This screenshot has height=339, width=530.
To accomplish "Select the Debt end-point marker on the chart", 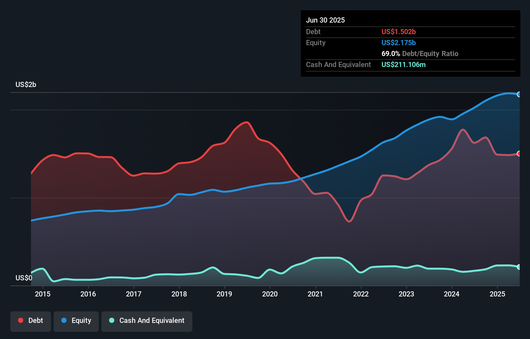I will coord(519,153).
